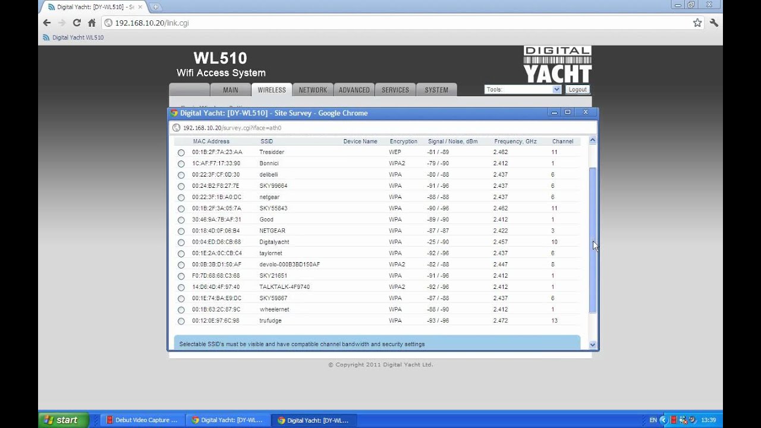Image resolution: width=761 pixels, height=428 pixels.
Task: Select the delibelli network radio button
Action: (181, 175)
